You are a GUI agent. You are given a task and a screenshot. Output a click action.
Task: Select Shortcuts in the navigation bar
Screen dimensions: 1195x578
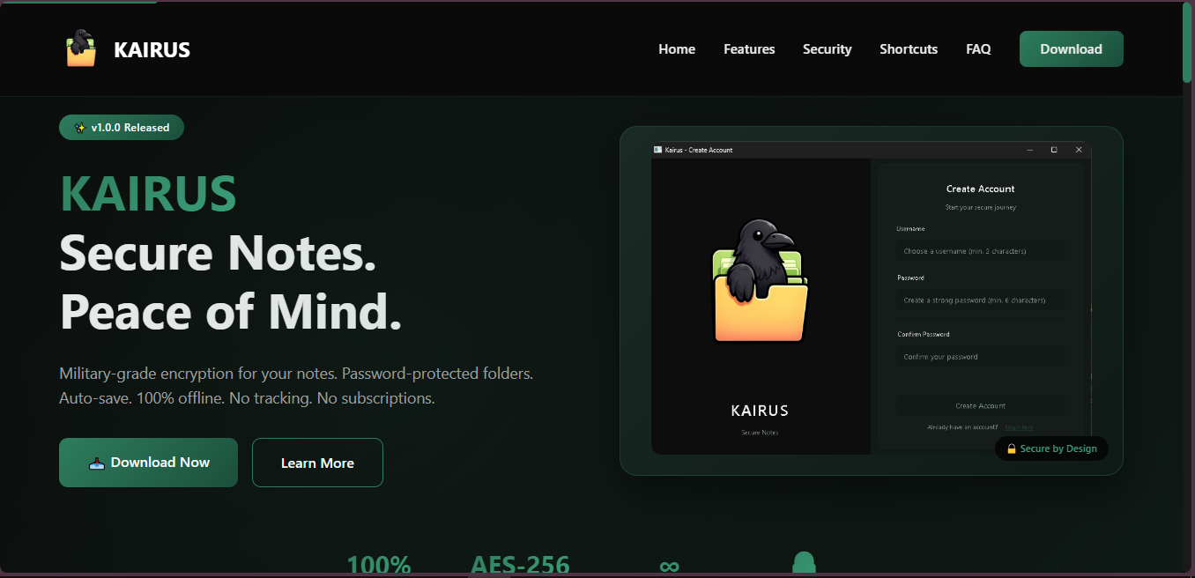pyautogui.click(x=909, y=49)
